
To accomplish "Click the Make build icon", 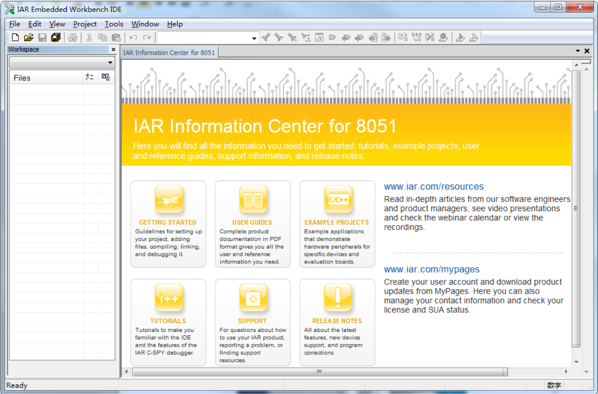I will coord(416,38).
